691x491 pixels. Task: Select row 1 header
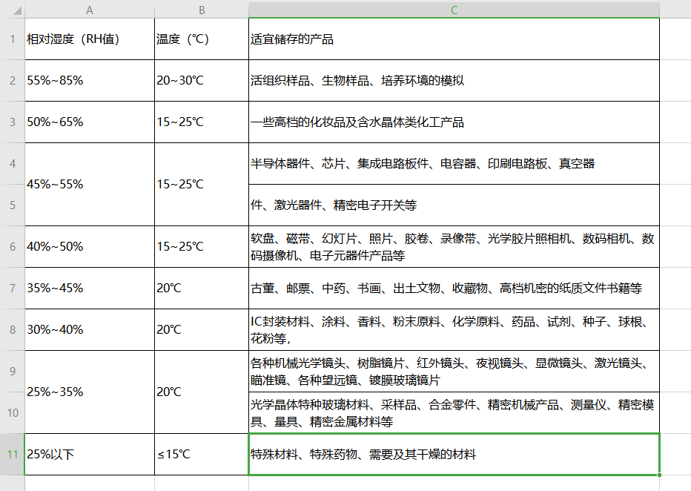point(12,39)
